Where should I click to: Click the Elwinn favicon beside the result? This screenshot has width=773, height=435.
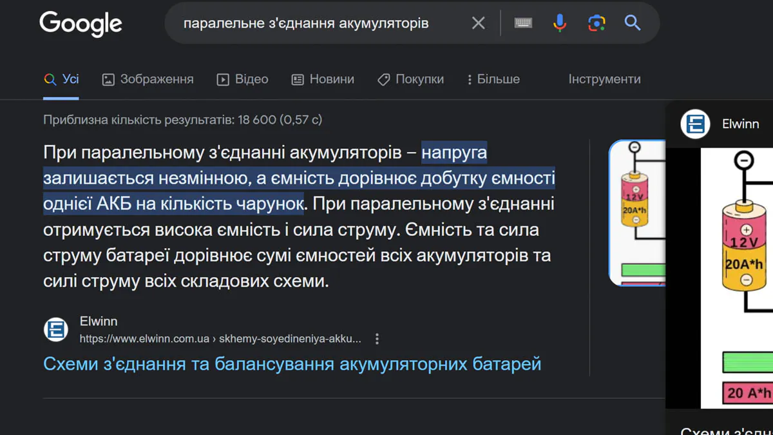56,329
